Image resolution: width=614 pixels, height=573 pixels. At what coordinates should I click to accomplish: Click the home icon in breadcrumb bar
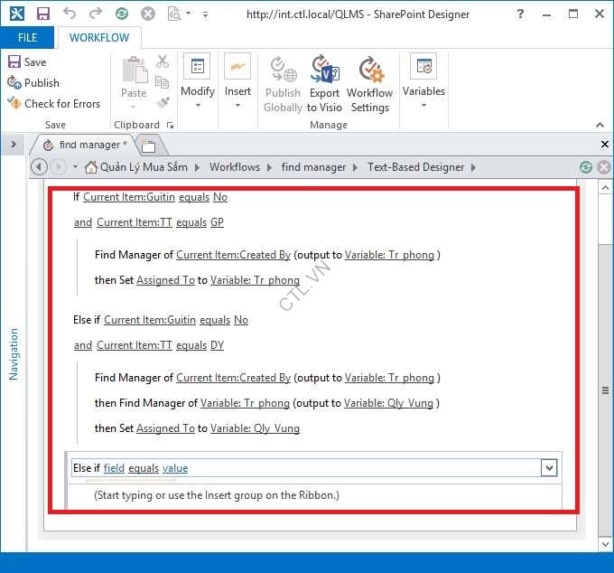[91, 167]
